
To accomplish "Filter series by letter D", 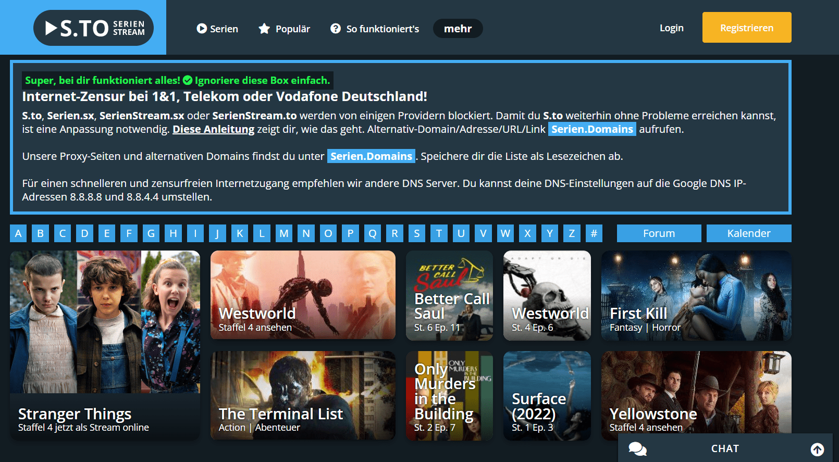I will (84, 233).
